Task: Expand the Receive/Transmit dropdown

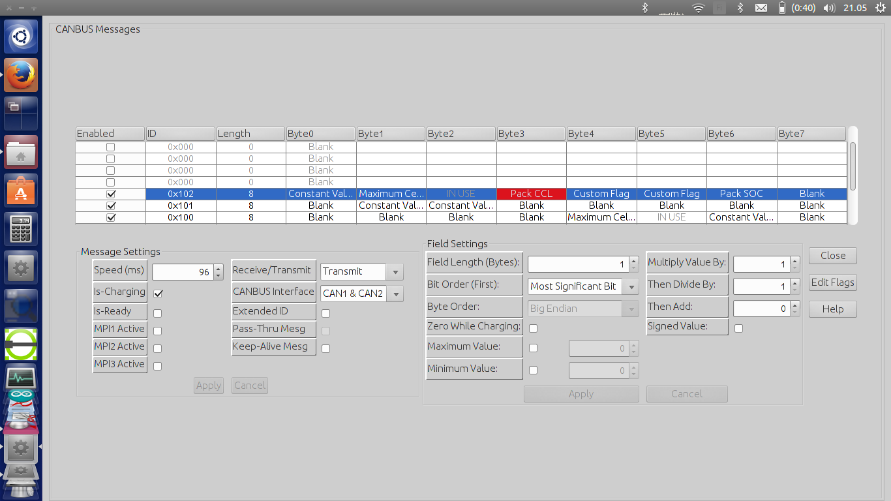Action: [361, 271]
